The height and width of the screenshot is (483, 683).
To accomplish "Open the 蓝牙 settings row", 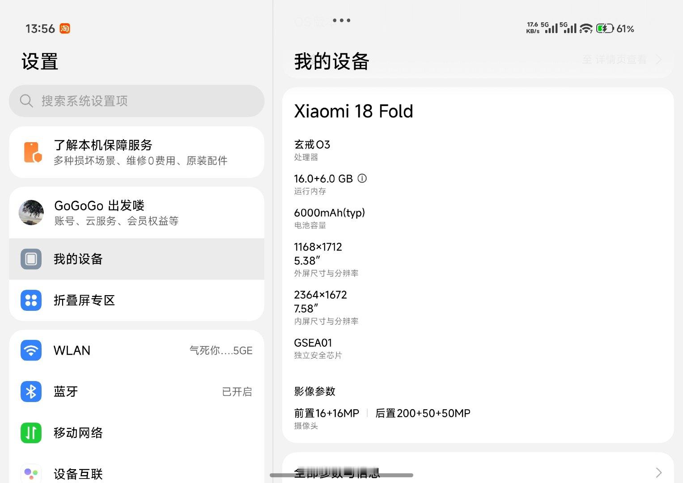I will [136, 392].
